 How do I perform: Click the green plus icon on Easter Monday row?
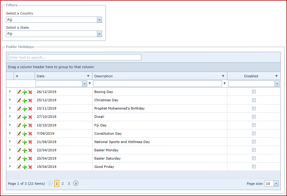(25, 150)
